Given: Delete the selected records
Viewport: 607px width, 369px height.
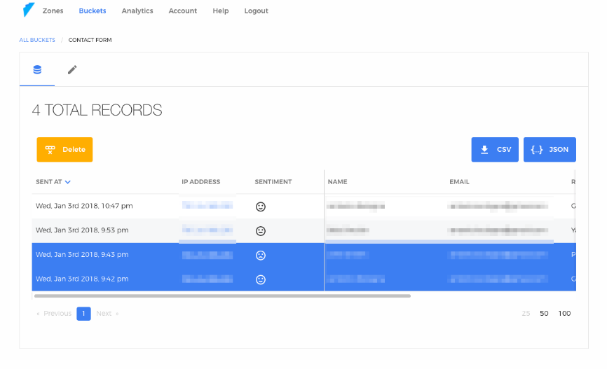Looking at the screenshot, I should (64, 150).
